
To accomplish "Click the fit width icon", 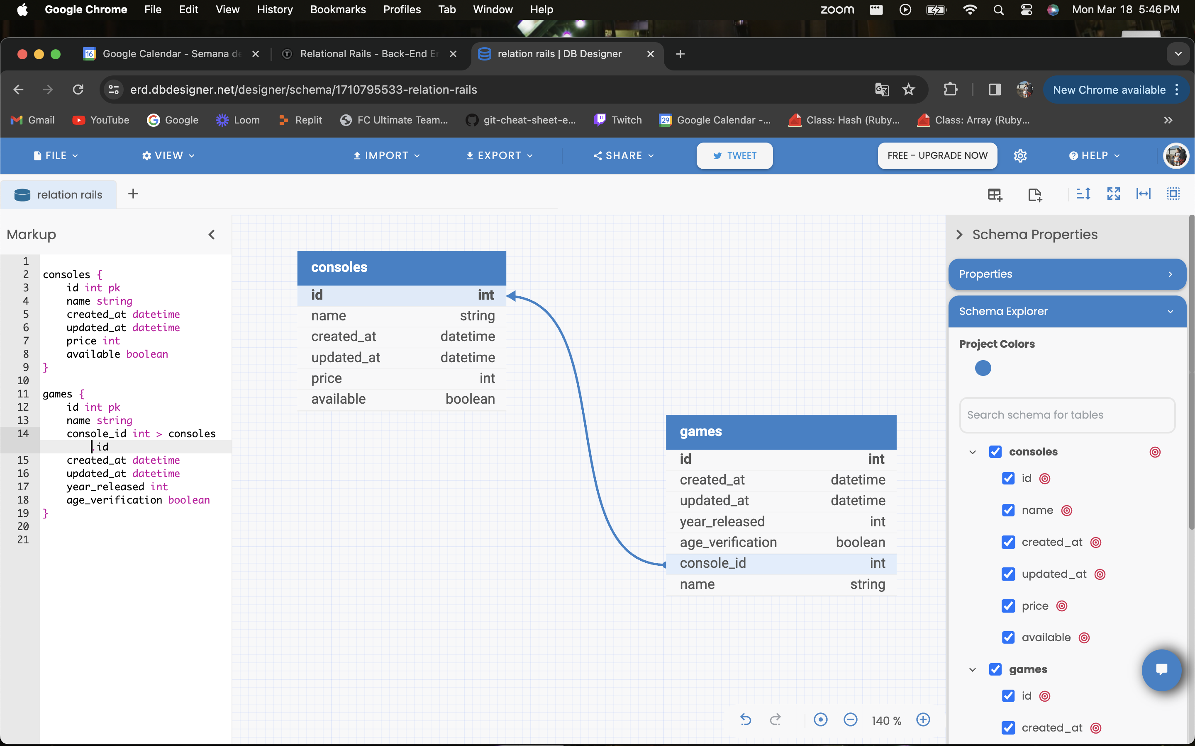I will pyautogui.click(x=1143, y=194).
